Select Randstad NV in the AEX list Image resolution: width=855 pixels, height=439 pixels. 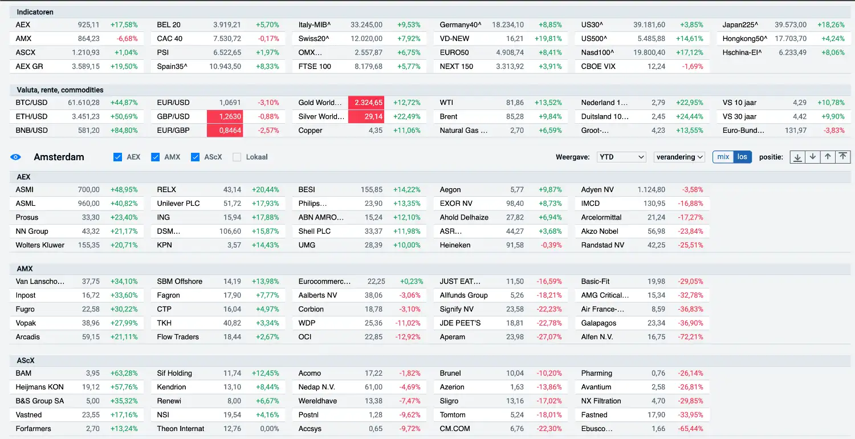(x=602, y=245)
